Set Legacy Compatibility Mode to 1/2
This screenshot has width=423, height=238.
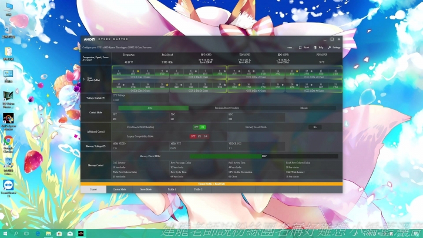[x=199, y=136]
